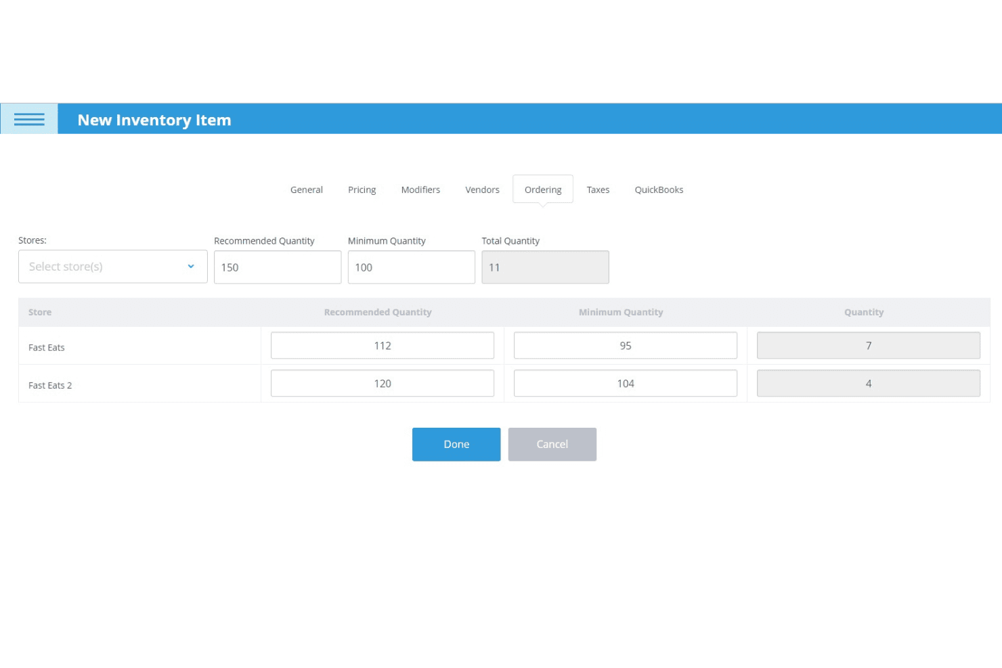Expand the Select store(s) dropdown
The height and width of the screenshot is (668, 1002).
coord(113,267)
